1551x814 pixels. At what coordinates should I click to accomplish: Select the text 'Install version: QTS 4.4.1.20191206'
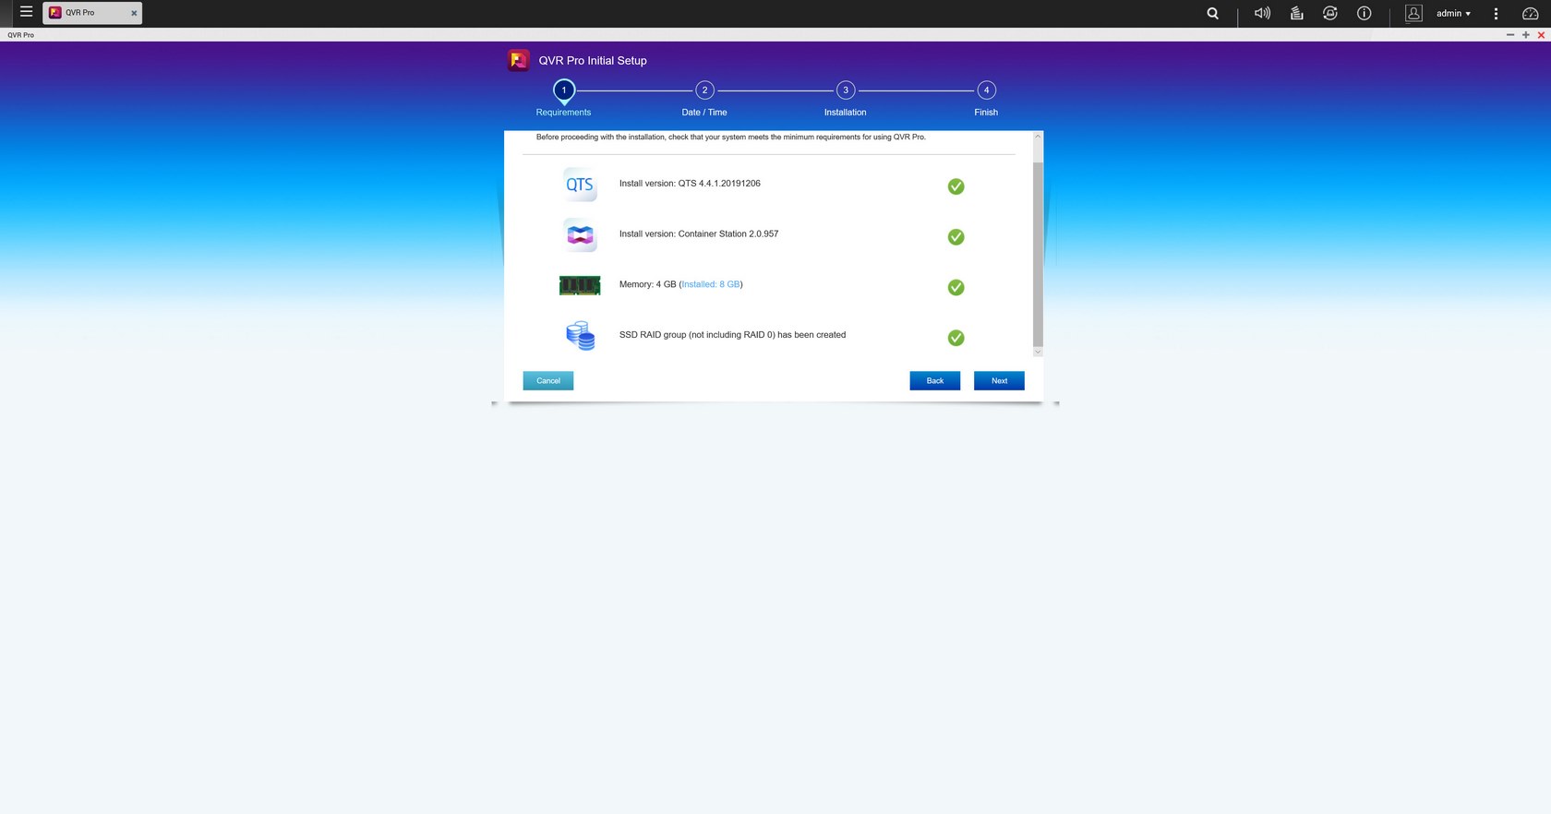pyautogui.click(x=690, y=184)
